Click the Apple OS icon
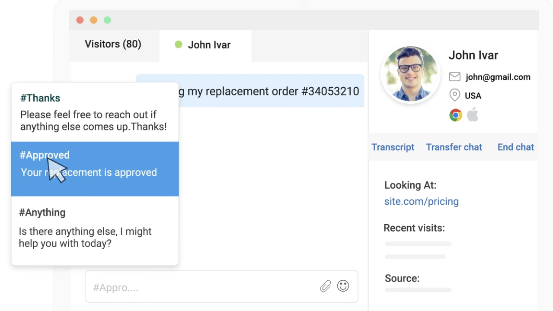The image size is (553, 311). [x=473, y=115]
